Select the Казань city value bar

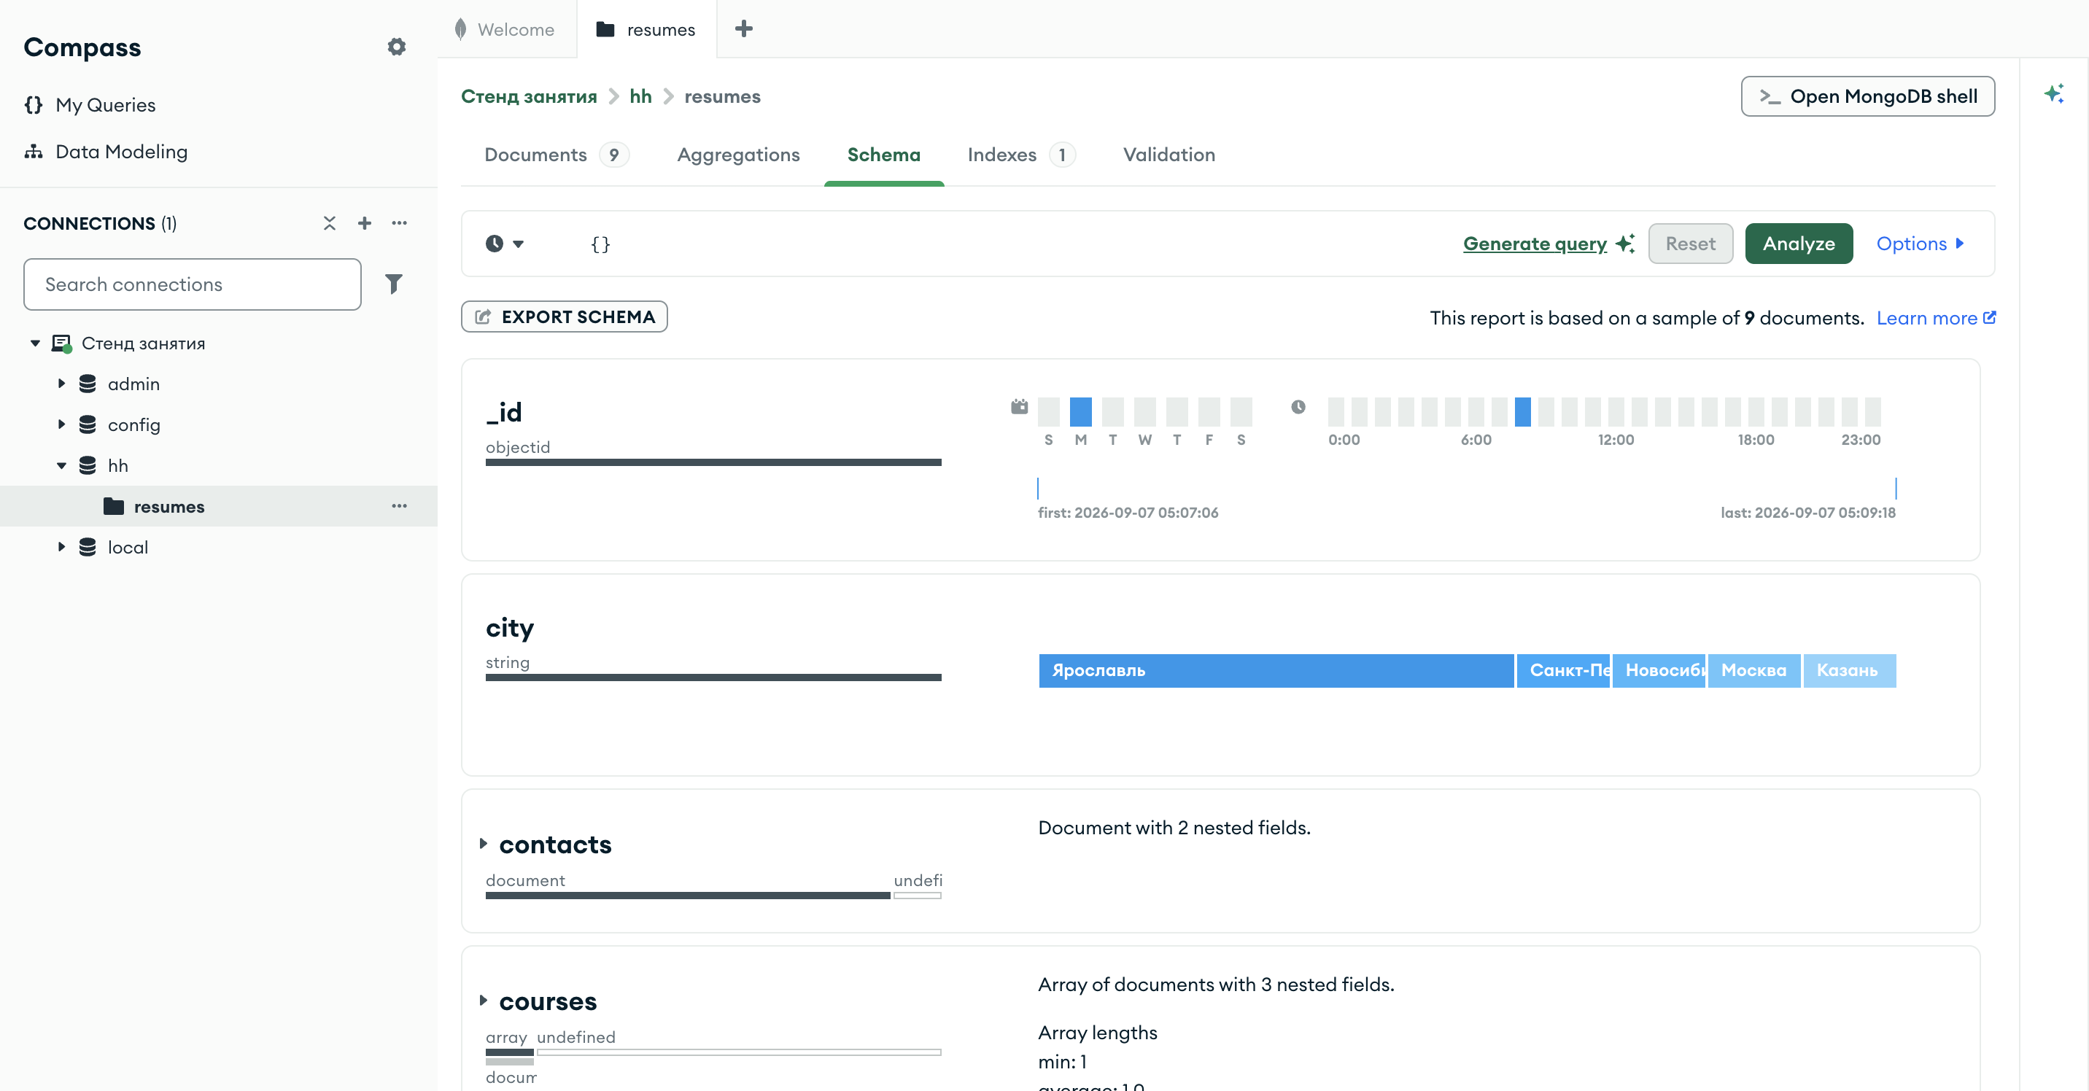1849,671
